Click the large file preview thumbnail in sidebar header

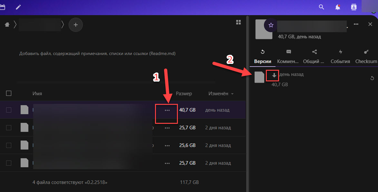click(264, 29)
